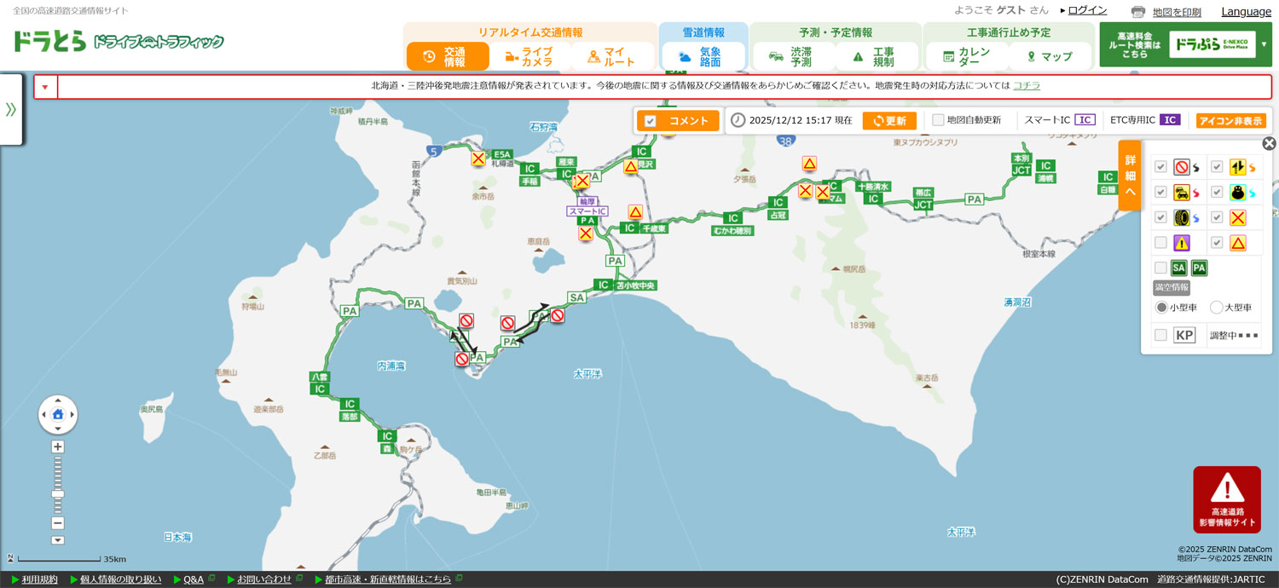Click the printer icon for 地図を印刷
The height and width of the screenshot is (588, 1279).
(x=1137, y=12)
